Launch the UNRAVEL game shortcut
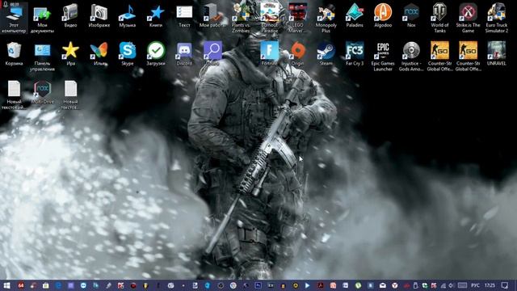517x291 pixels. pyautogui.click(x=497, y=54)
